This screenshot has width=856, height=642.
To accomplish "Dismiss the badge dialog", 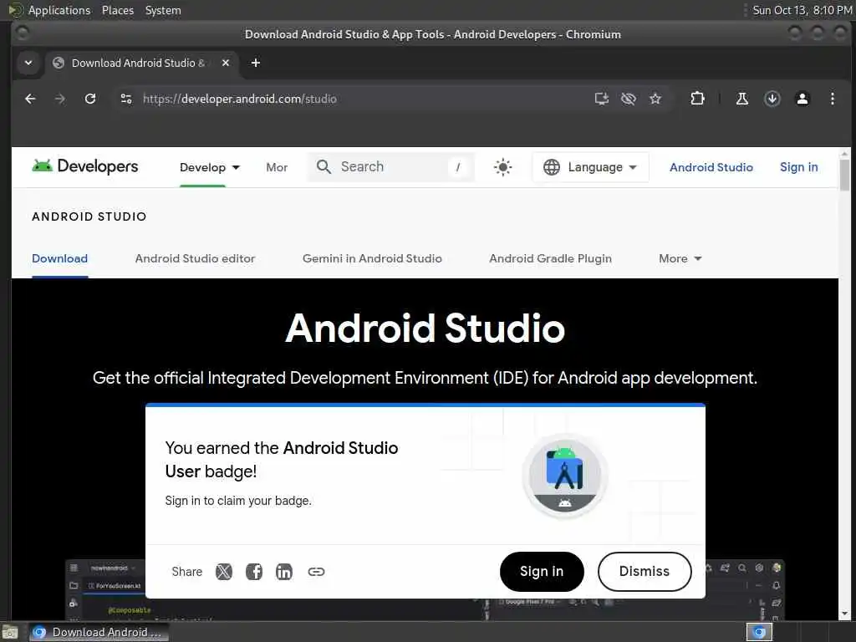I will click(x=645, y=571).
